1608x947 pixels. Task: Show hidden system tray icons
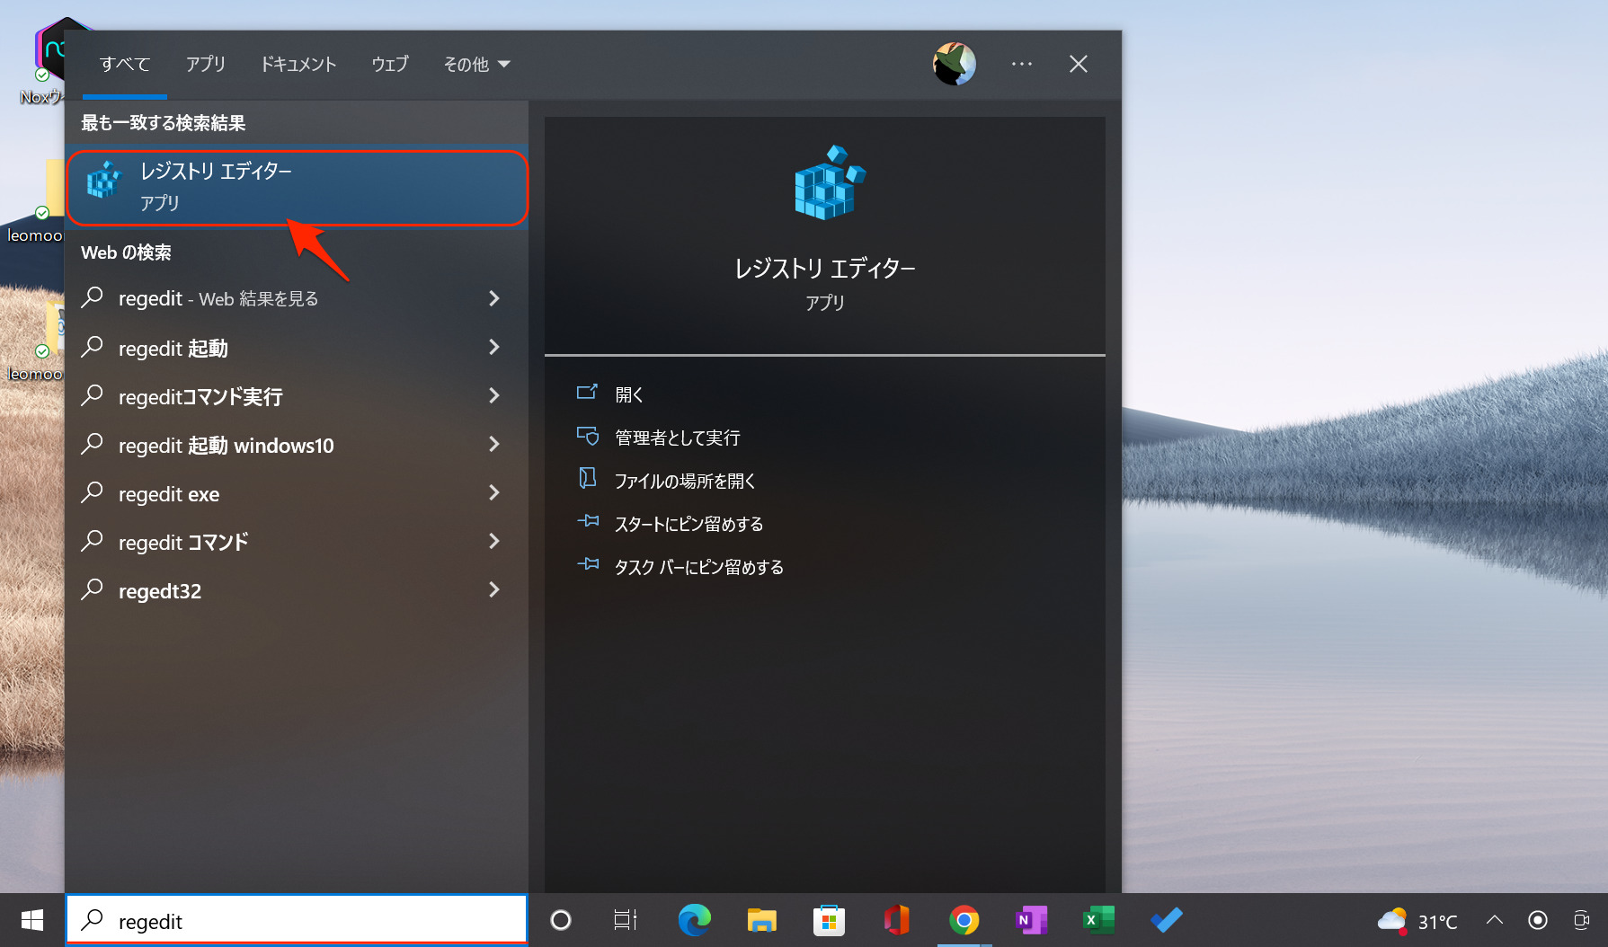pos(1494,920)
